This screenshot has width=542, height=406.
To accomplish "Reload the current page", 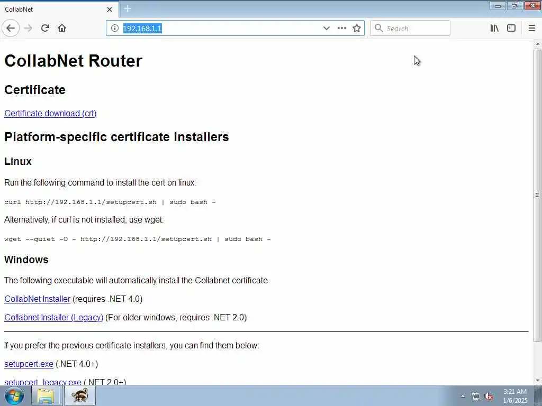I will (45, 28).
